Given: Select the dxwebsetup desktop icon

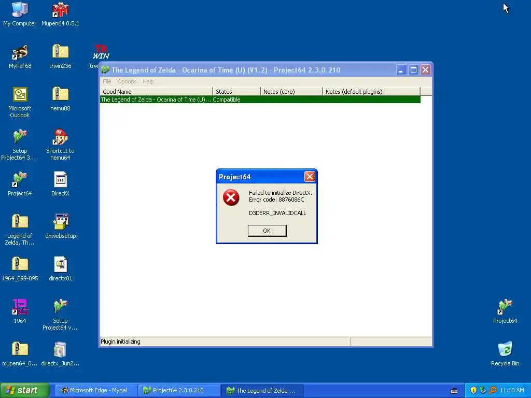Looking at the screenshot, I should click(61, 226).
